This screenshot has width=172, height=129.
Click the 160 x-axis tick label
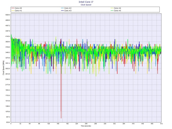tap(58, 124)
